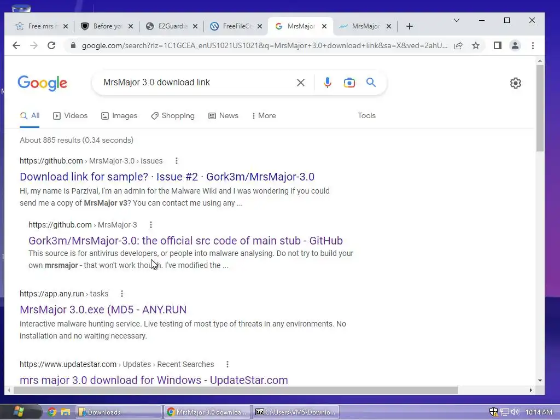The image size is (560, 420).
Task: Click the horizontal scrollbar thumb
Action: (x=236, y=390)
